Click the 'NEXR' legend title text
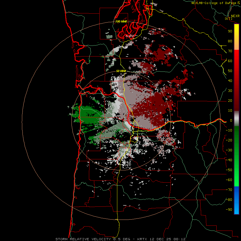The height and width of the screenshot is (241, 241). (235, 16)
